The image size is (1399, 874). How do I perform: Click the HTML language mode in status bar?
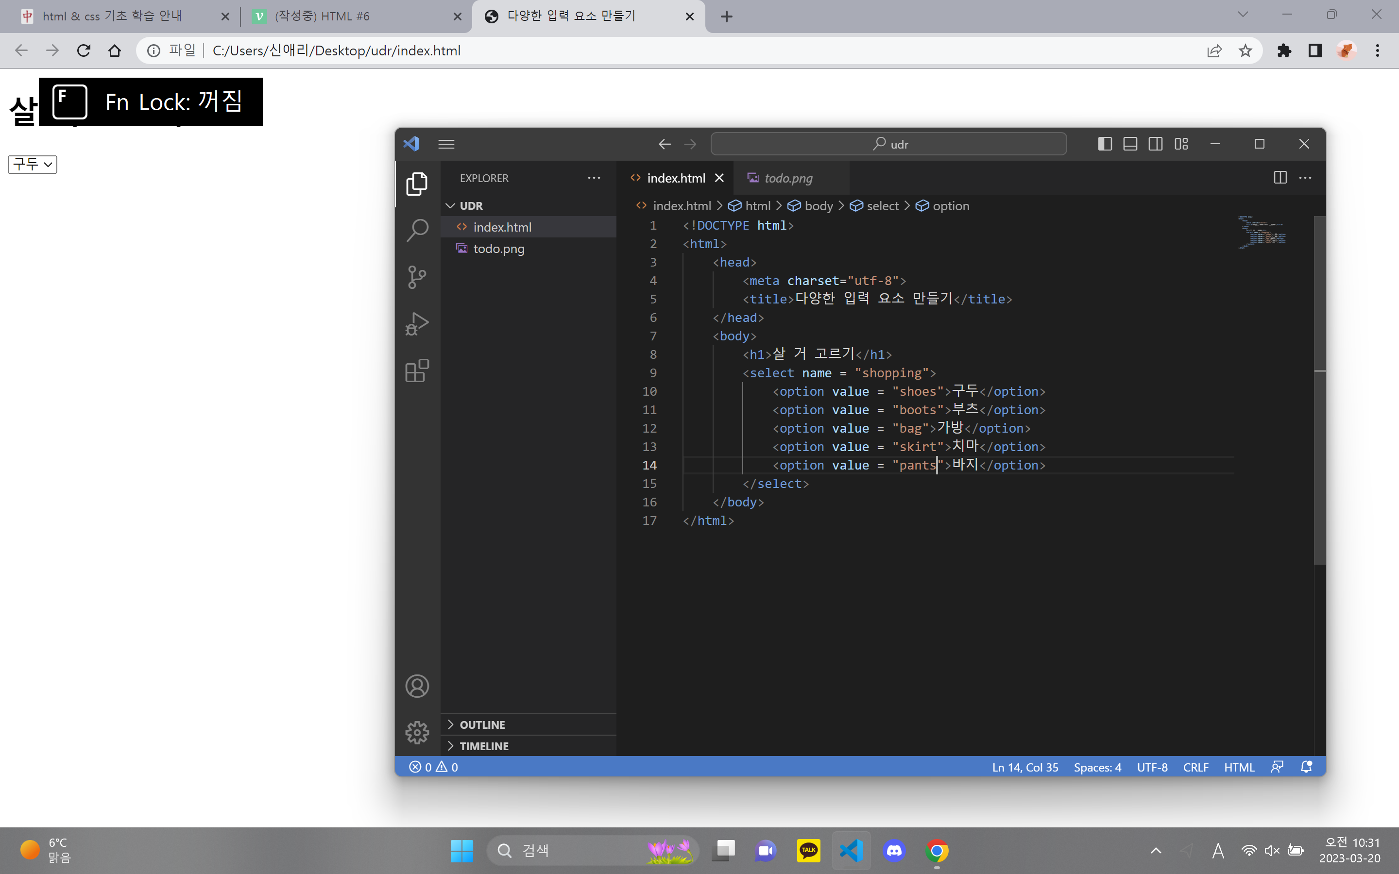click(x=1239, y=767)
